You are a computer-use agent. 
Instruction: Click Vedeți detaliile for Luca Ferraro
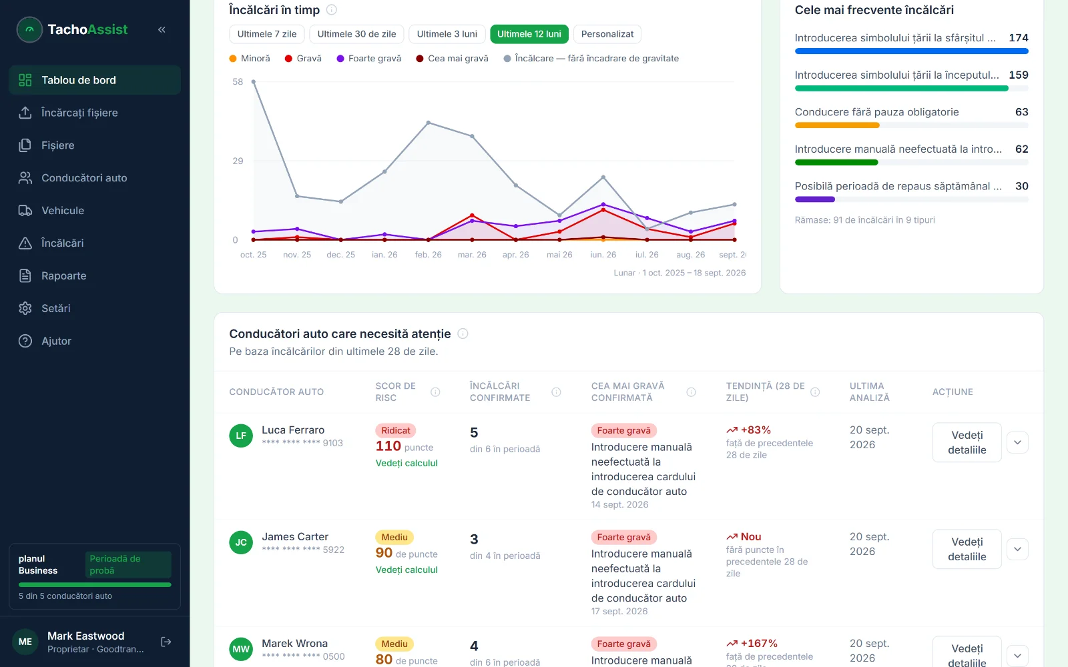click(967, 442)
